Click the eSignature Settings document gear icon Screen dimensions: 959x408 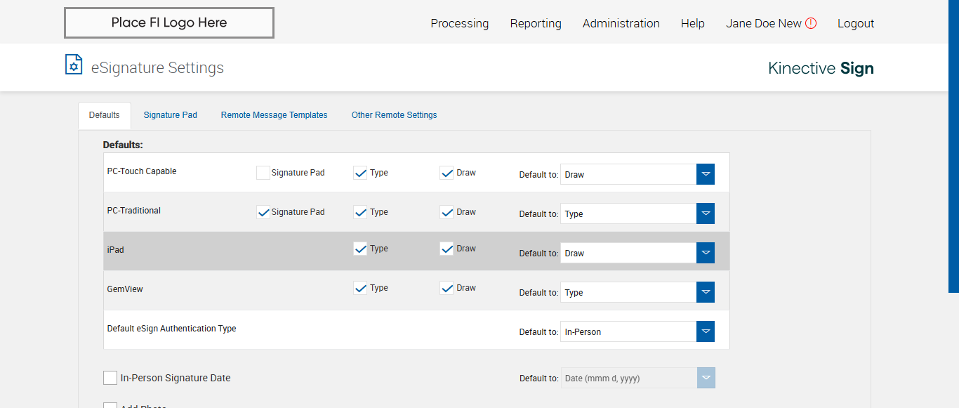click(x=74, y=65)
